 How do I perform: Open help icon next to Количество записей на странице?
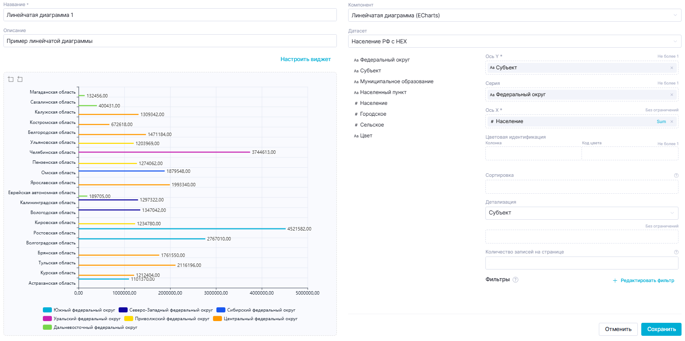coord(676,252)
